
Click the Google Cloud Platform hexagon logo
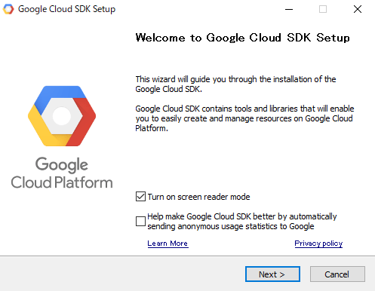[x=62, y=116]
